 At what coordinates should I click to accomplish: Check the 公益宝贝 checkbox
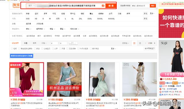pyautogui.click(x=42, y=49)
